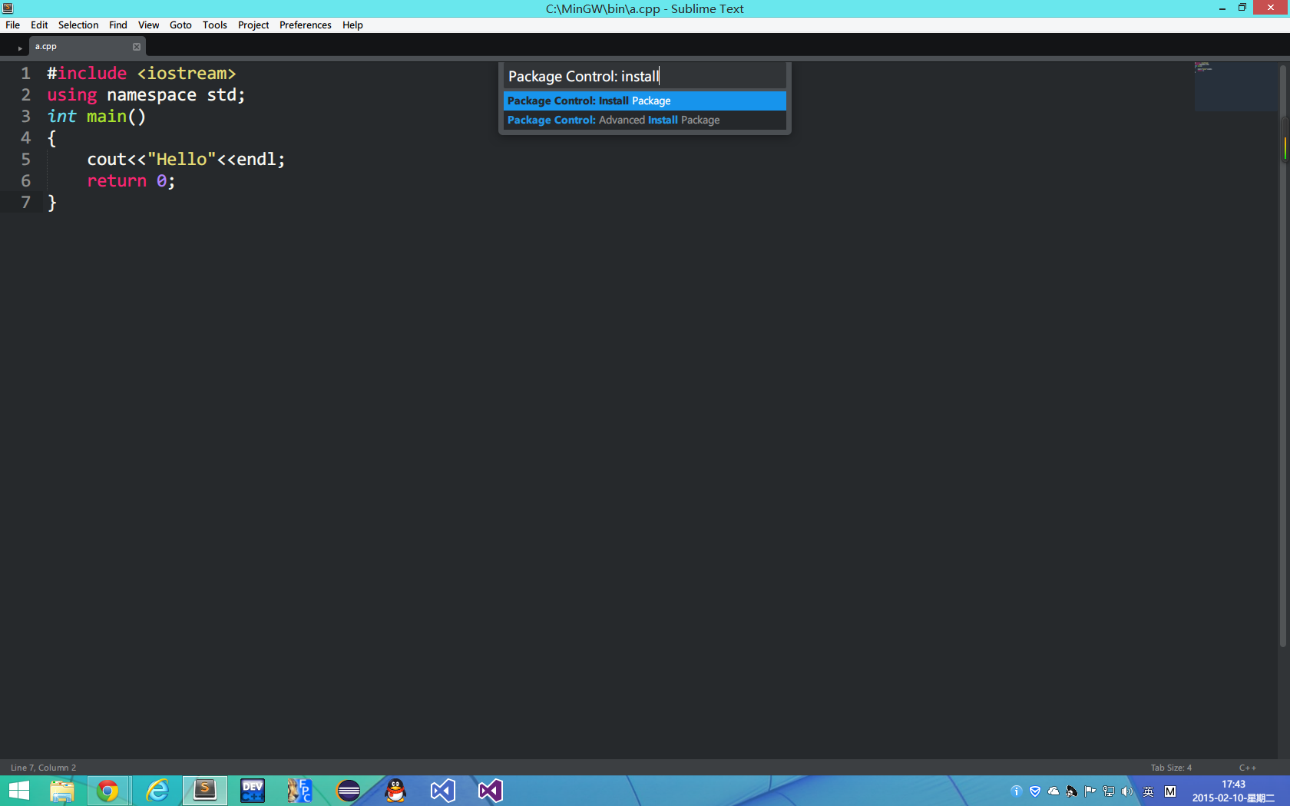Image resolution: width=1290 pixels, height=806 pixels.
Task: Launch Google Chrome from the taskbar
Action: (107, 791)
